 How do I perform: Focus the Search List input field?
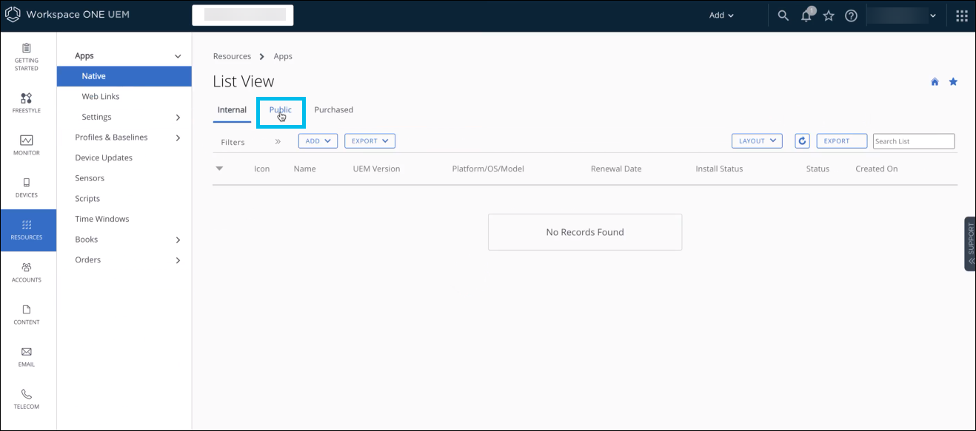point(914,141)
